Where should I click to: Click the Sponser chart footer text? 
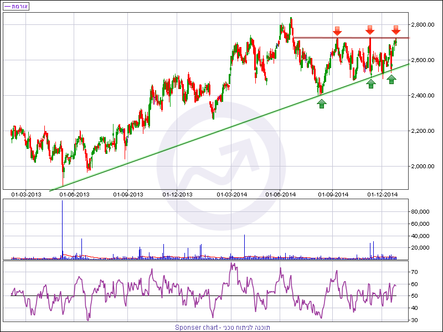pos(223,328)
